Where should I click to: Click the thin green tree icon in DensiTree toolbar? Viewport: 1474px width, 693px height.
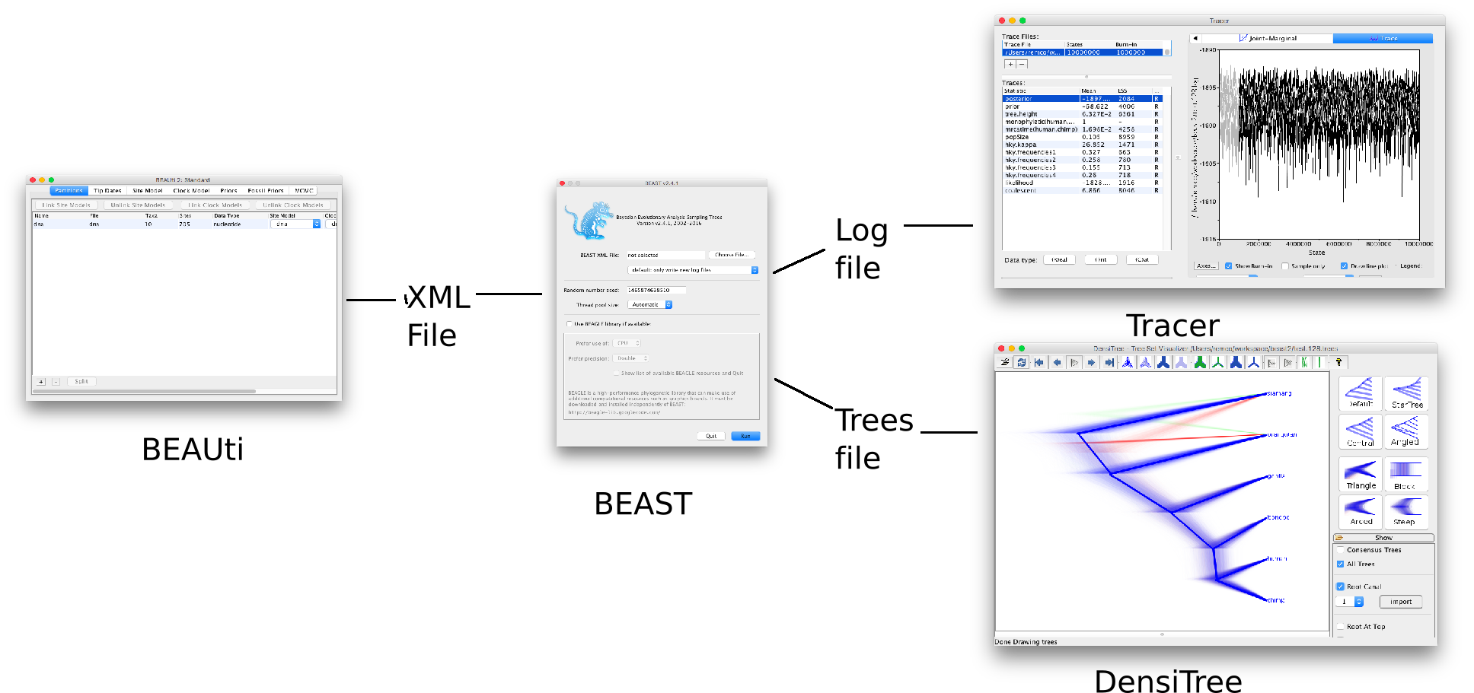pos(1218,363)
